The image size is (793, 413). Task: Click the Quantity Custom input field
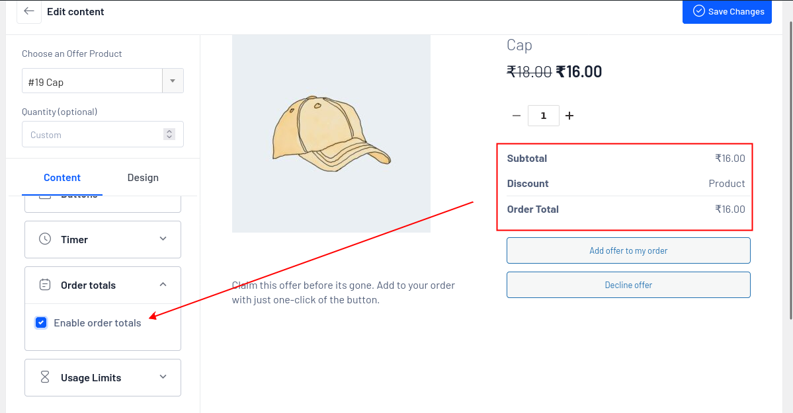tap(93, 134)
